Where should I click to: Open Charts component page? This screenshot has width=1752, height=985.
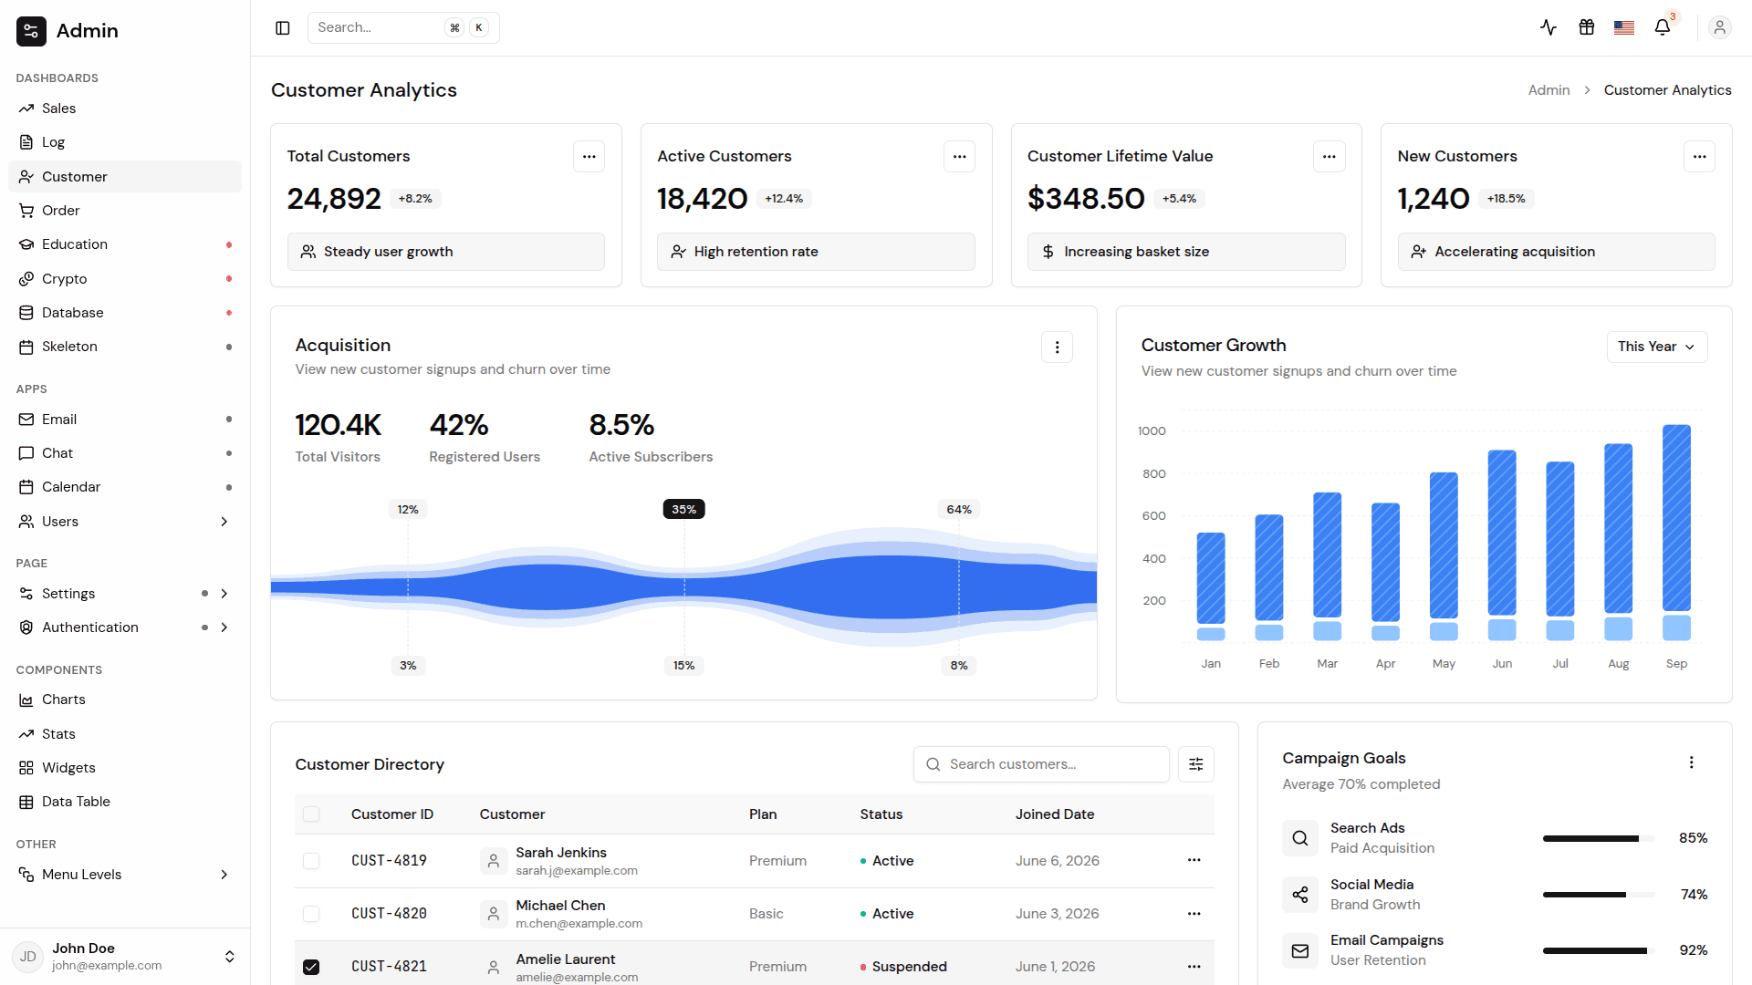tap(125, 700)
